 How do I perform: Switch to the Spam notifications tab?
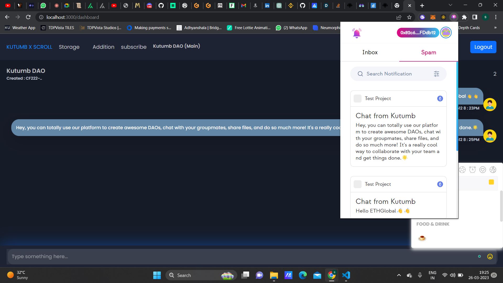coord(428,52)
